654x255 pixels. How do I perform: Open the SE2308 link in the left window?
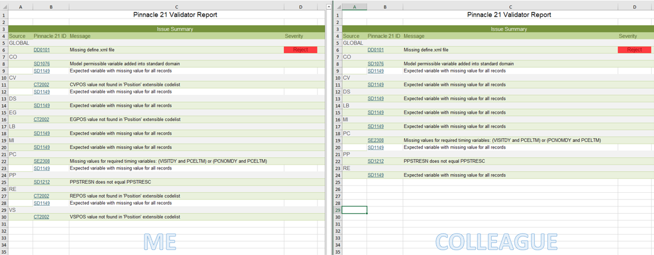42,161
